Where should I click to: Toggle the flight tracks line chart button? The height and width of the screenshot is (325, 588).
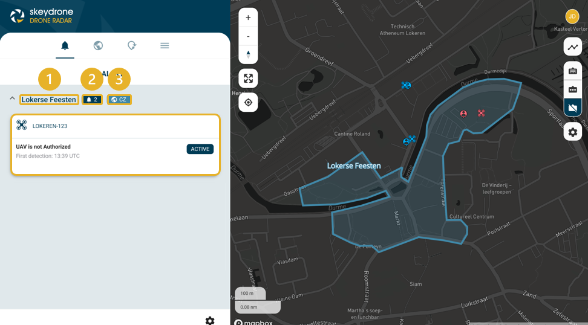coord(573,47)
